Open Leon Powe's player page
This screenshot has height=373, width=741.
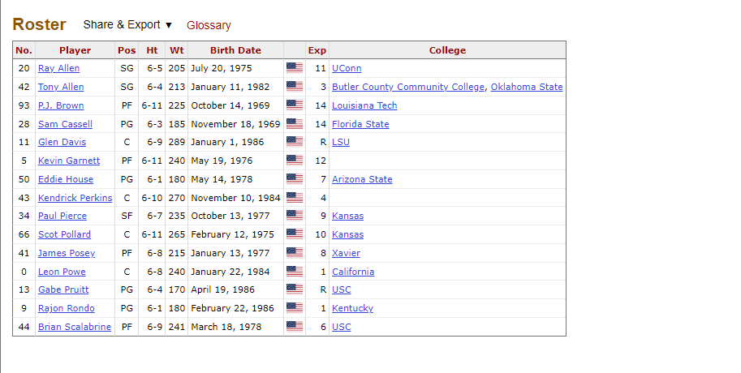pos(62,272)
